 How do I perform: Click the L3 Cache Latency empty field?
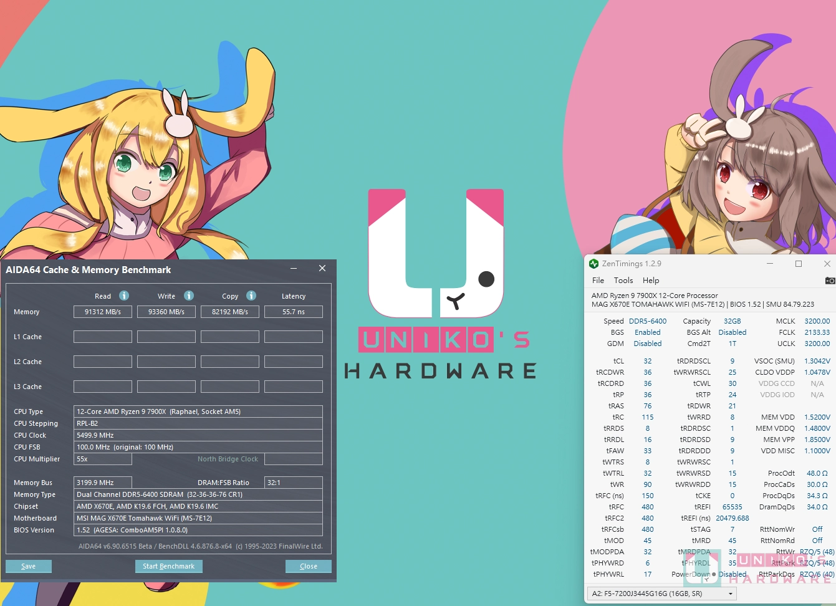[x=294, y=387]
